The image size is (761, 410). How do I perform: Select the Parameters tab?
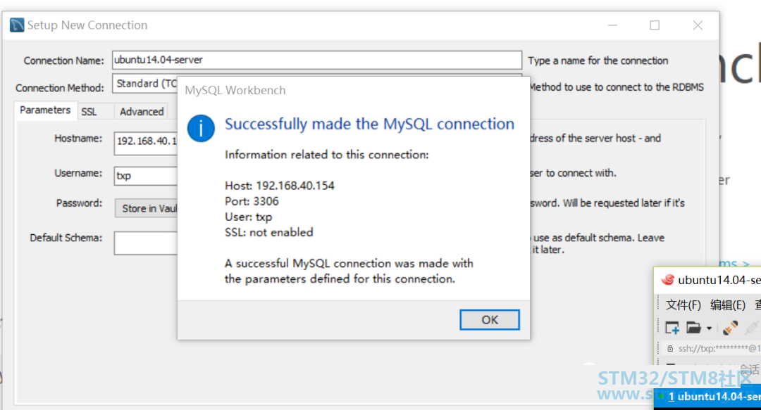pos(45,110)
